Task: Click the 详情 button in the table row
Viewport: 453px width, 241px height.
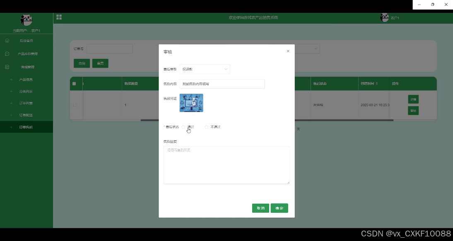Action: tap(413, 99)
